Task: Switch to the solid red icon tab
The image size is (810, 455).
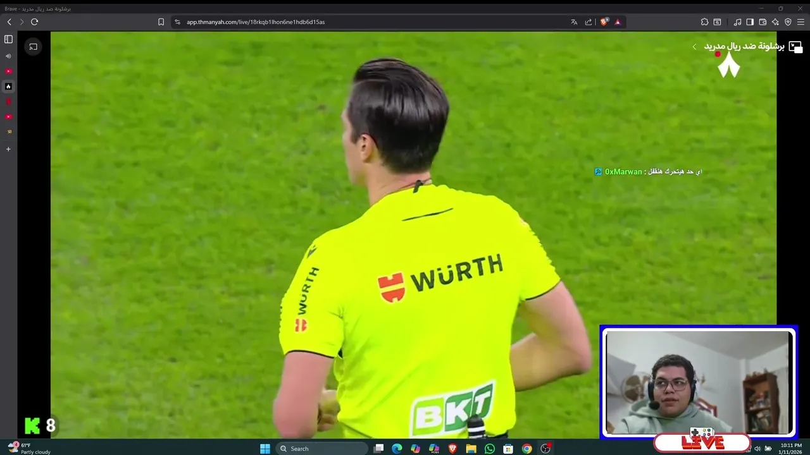Action: click(x=8, y=101)
